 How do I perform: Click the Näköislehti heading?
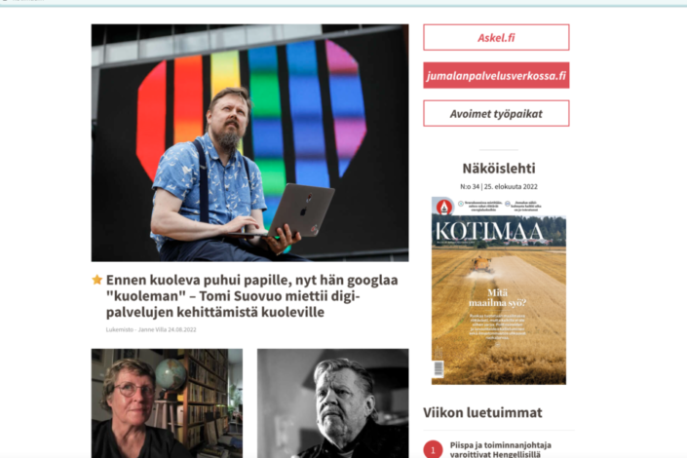[x=499, y=169]
